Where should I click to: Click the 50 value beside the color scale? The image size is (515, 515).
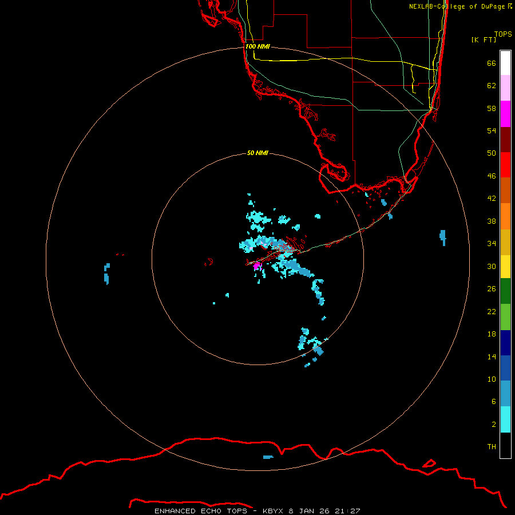tap(492, 153)
